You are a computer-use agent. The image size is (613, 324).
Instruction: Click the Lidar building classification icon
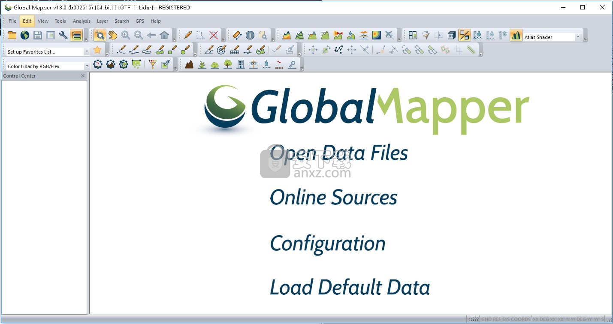coord(241,65)
